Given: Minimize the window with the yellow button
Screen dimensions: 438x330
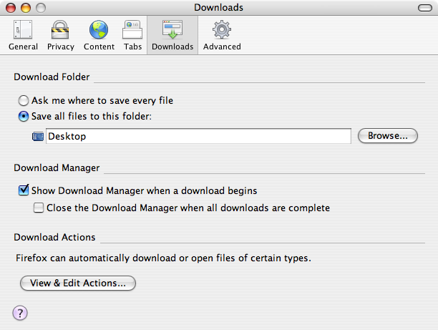Looking at the screenshot, I should pyautogui.click(x=24, y=8).
